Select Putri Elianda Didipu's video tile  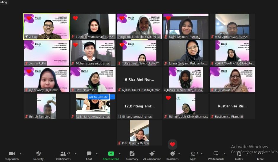[139, 133]
